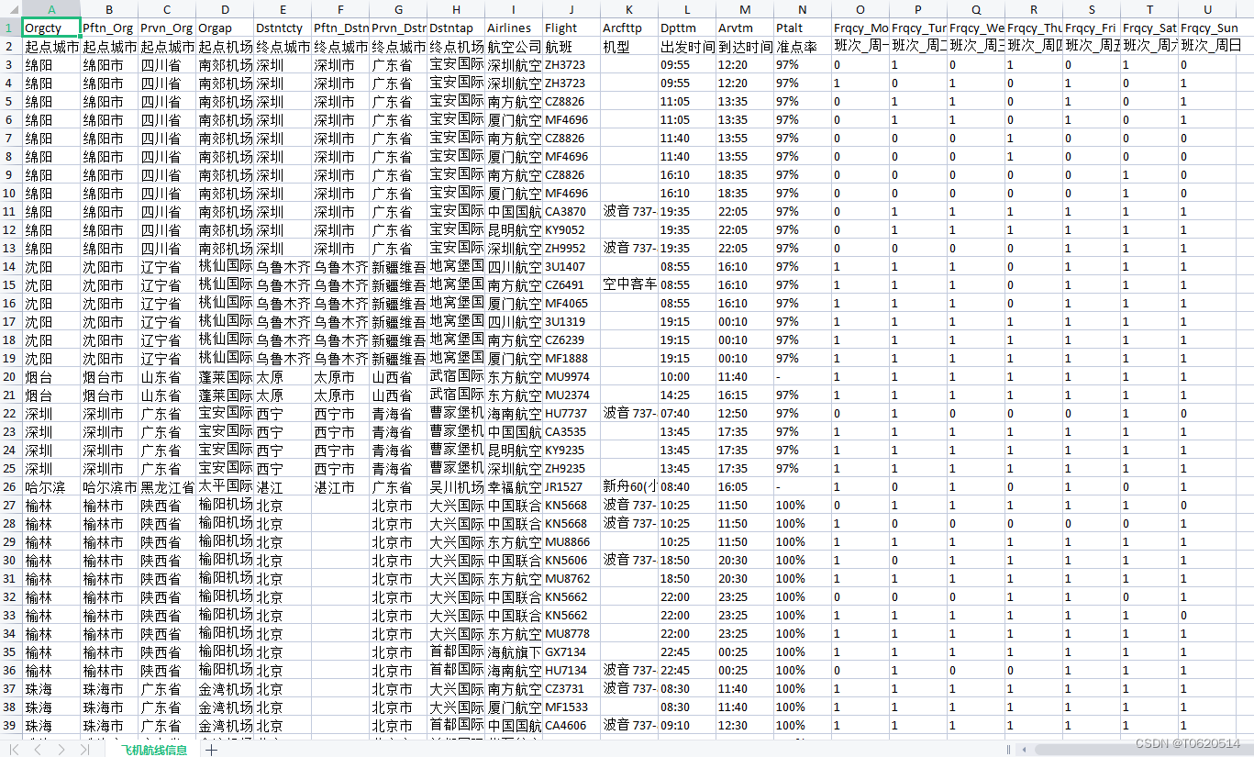The width and height of the screenshot is (1254, 757).
Task: Add a new sheet with the plus icon
Action: (211, 750)
